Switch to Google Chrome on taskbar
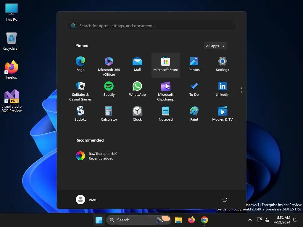 204,220
